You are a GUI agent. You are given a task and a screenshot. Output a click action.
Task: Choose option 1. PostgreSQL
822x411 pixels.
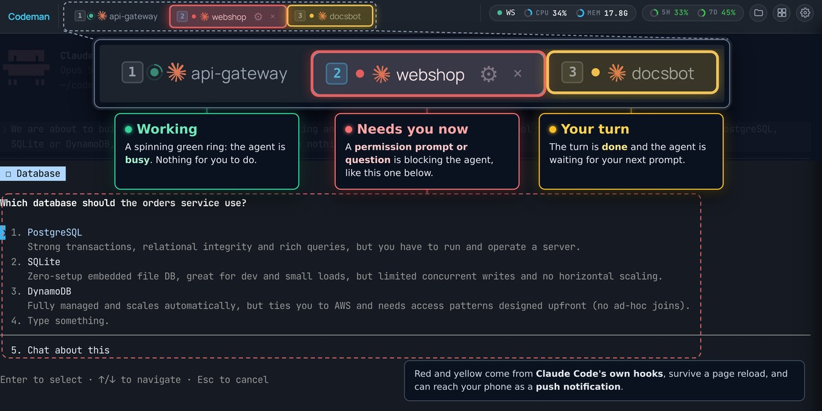(x=46, y=232)
